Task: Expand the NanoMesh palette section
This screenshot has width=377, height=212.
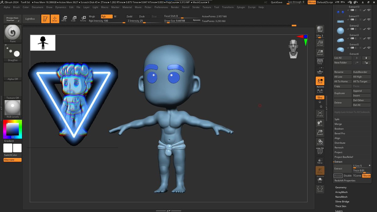Action: click(341, 197)
